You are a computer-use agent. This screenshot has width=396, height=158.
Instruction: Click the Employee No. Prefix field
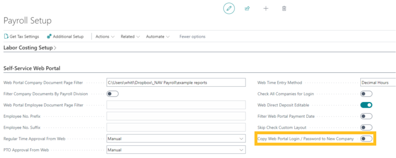coord(176,116)
